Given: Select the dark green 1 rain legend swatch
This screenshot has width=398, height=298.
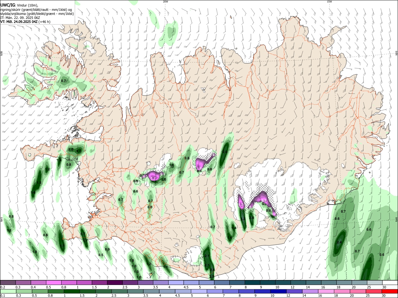Looking at the screenshot, I should point(72,291).
